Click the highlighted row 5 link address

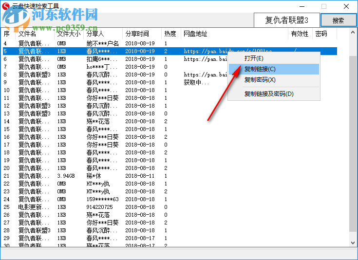(228, 51)
